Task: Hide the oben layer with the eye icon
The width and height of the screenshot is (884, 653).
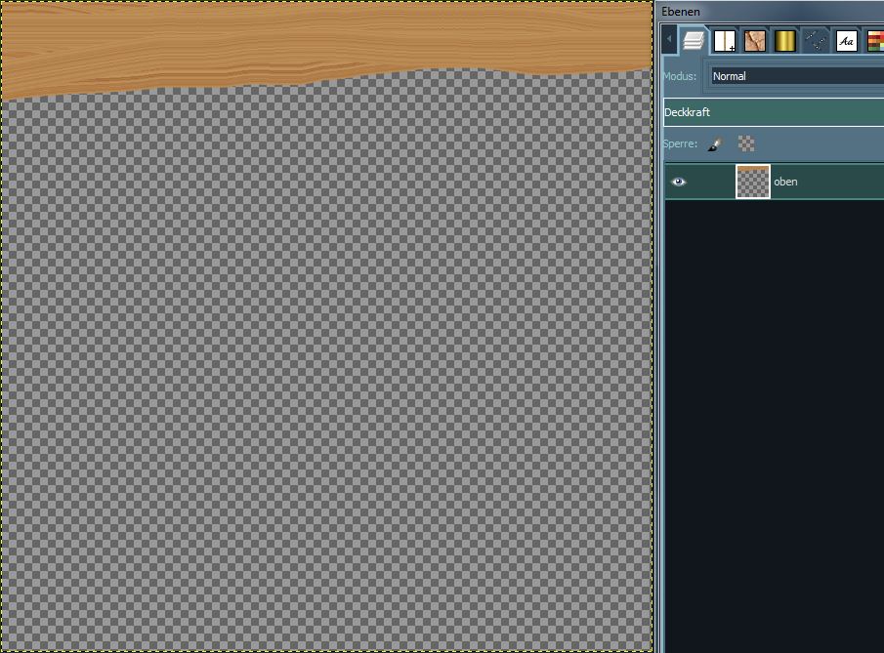Action: [x=679, y=182]
